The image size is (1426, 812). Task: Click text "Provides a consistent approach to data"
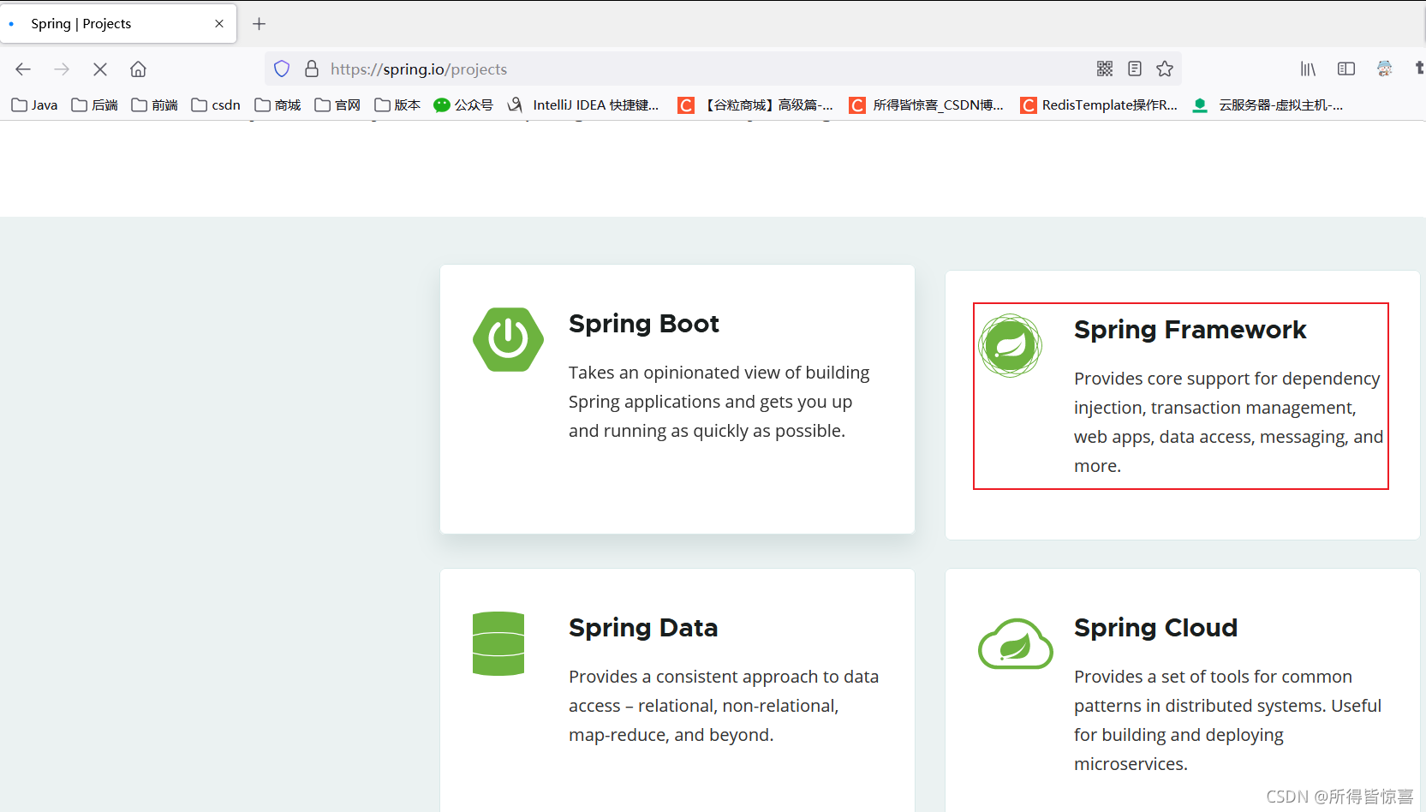pos(724,677)
